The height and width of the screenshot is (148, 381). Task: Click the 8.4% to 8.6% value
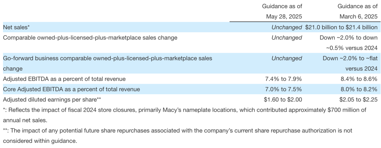(359, 79)
